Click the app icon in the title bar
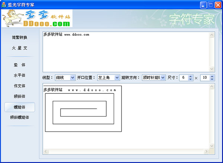Screen dimensions: 223x163 coord(4,5)
